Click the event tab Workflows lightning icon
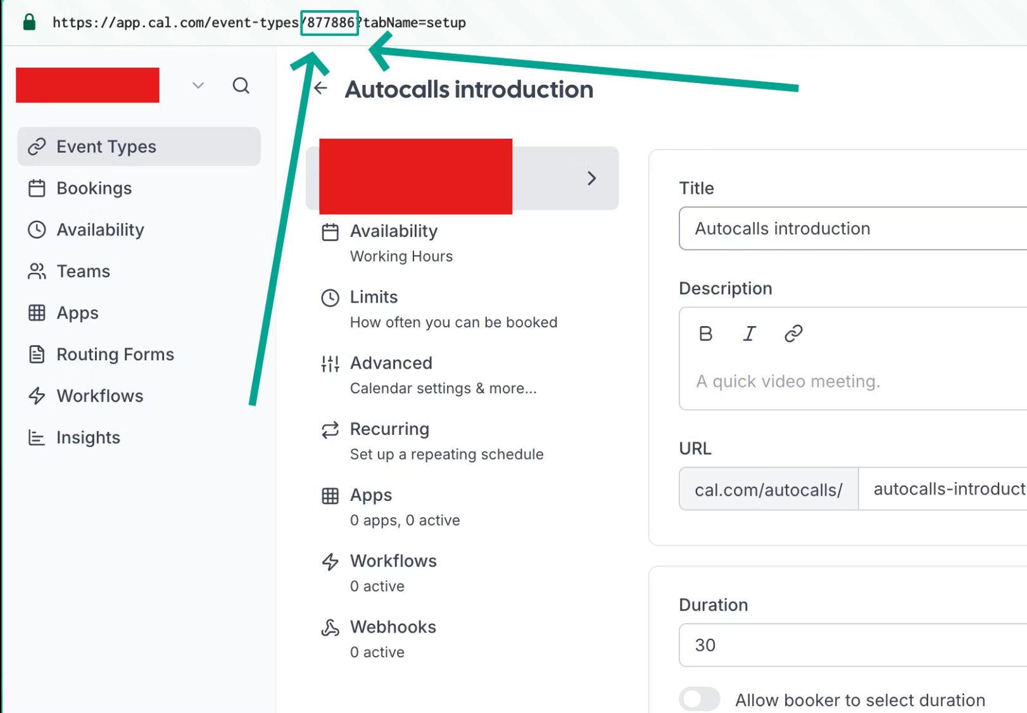Screen dimensions: 1027x713 [x=330, y=562]
